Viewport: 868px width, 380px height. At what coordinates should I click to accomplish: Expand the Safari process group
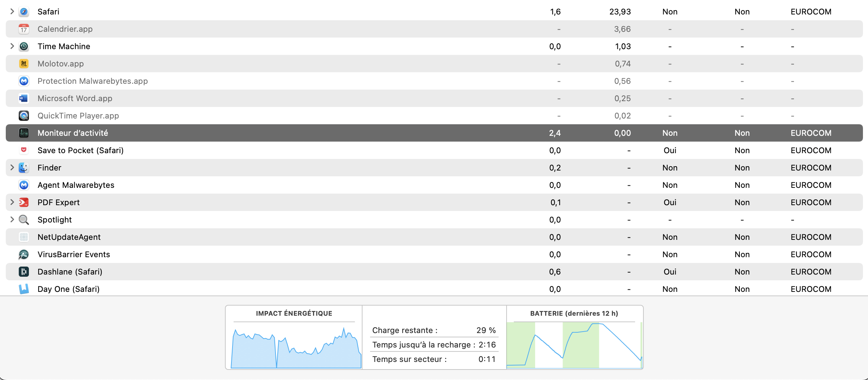[12, 12]
